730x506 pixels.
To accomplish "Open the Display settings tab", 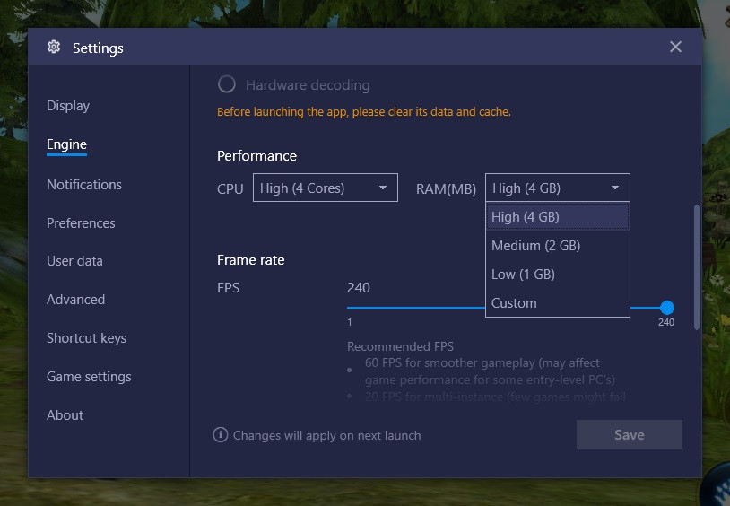I will (x=68, y=106).
